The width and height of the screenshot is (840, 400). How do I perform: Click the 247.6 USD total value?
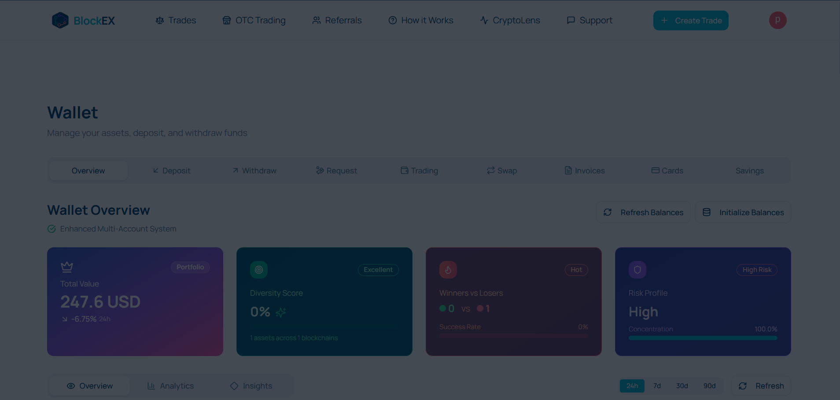coord(100,302)
